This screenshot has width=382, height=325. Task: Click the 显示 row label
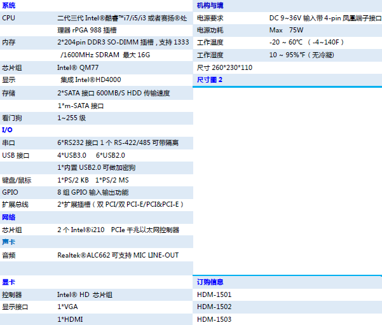9,80
